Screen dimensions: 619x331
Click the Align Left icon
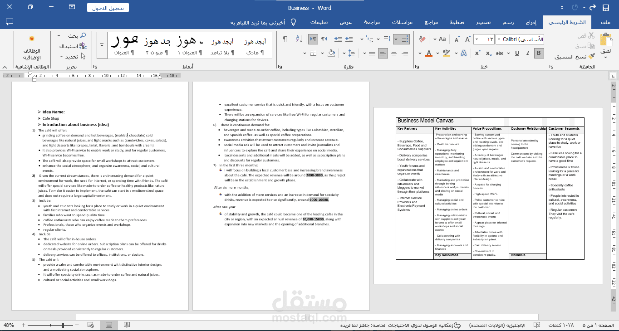[383, 53]
